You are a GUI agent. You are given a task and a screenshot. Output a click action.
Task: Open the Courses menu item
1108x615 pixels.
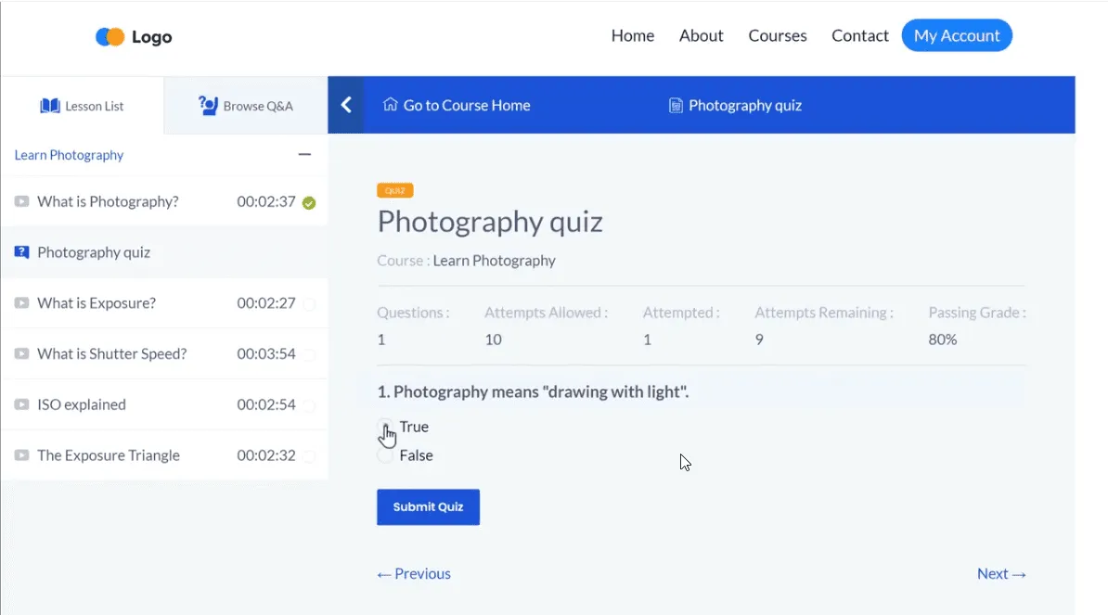(x=777, y=36)
